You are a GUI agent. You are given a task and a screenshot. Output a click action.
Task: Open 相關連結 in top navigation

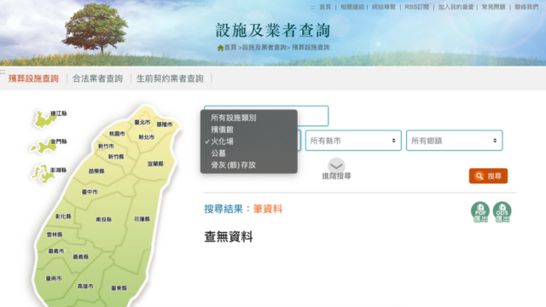tap(352, 7)
